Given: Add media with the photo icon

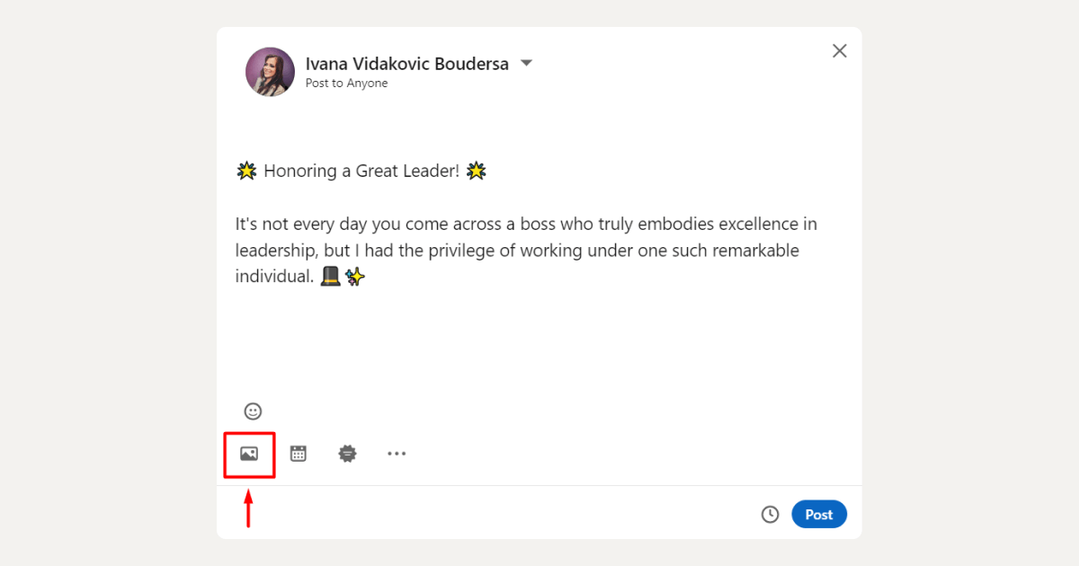Looking at the screenshot, I should (x=249, y=454).
